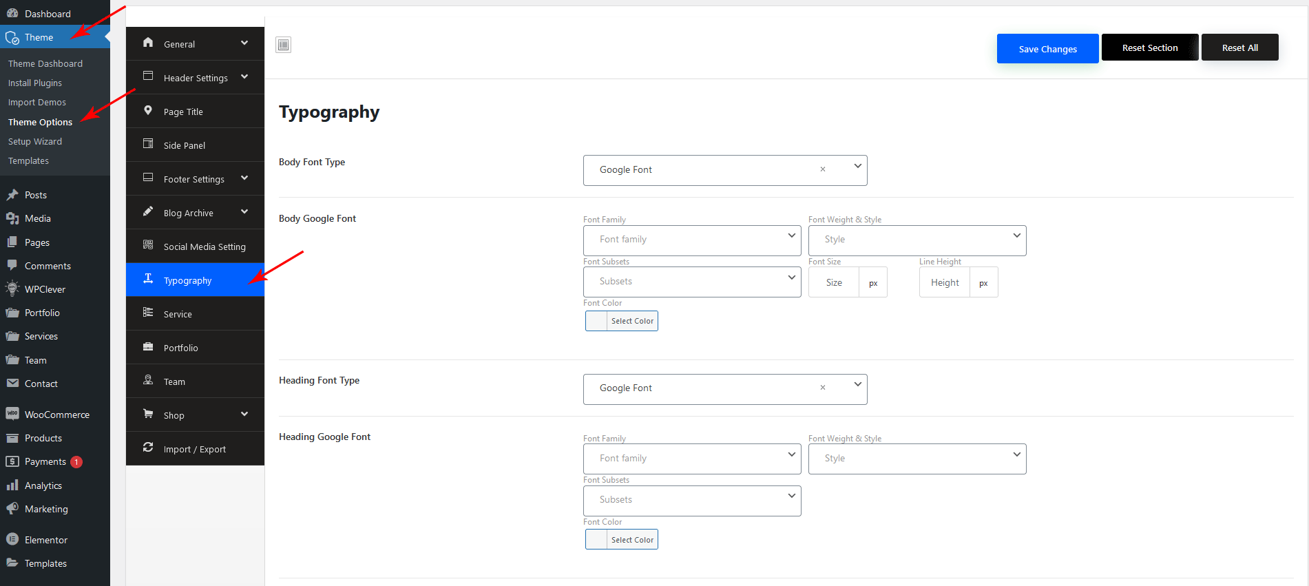Click the Portfolio briefcase icon in options
Image resolution: width=1309 pixels, height=586 pixels.
pos(148,346)
